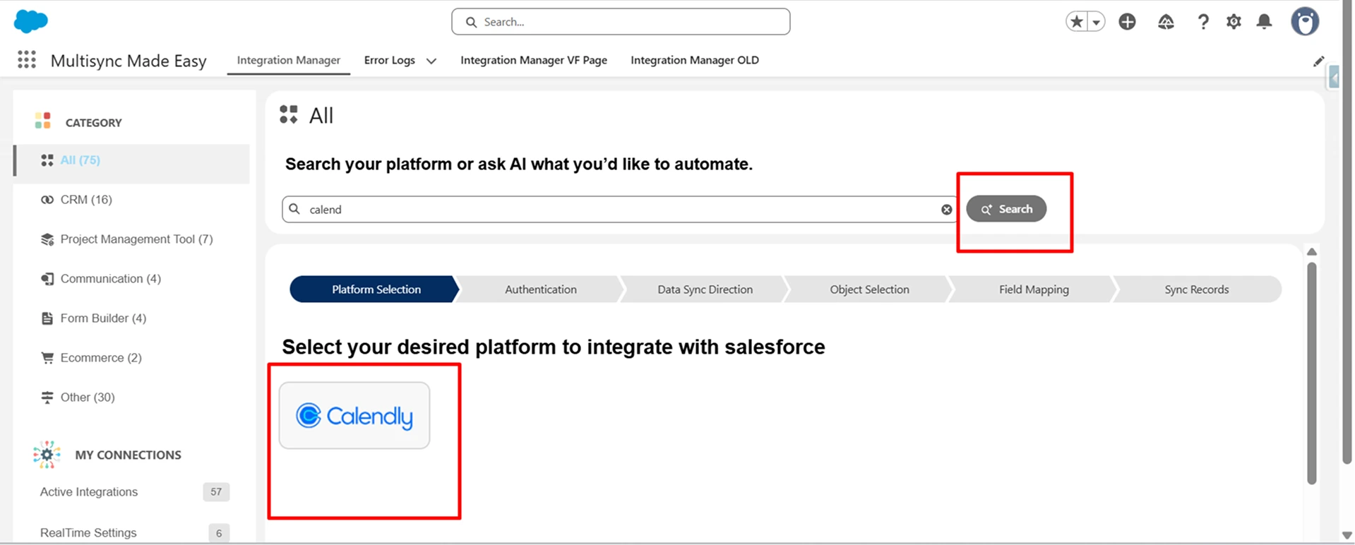Go to the Sync Records step
This screenshot has height=545, width=1355.
coord(1197,289)
